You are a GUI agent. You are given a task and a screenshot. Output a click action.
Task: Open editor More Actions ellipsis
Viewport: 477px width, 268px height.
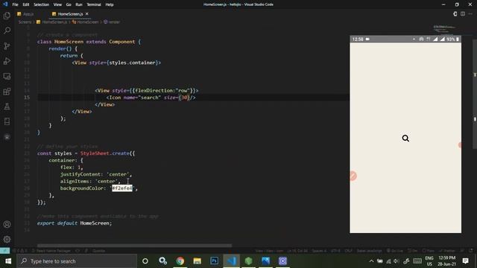point(470,14)
